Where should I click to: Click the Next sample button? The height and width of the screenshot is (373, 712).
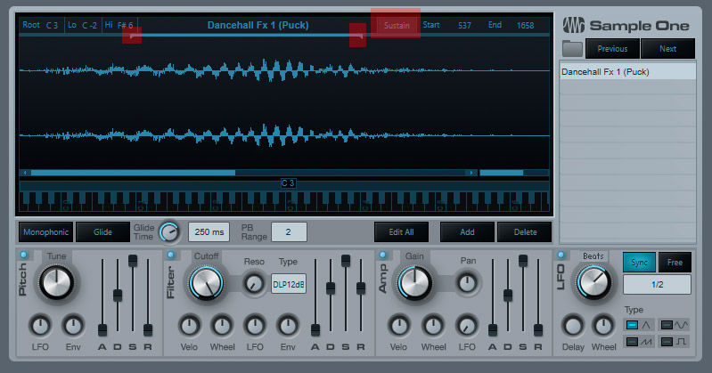[x=667, y=49]
